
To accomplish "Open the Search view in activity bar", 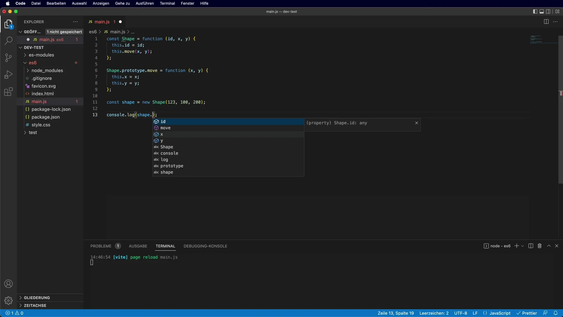I will pyautogui.click(x=9, y=41).
